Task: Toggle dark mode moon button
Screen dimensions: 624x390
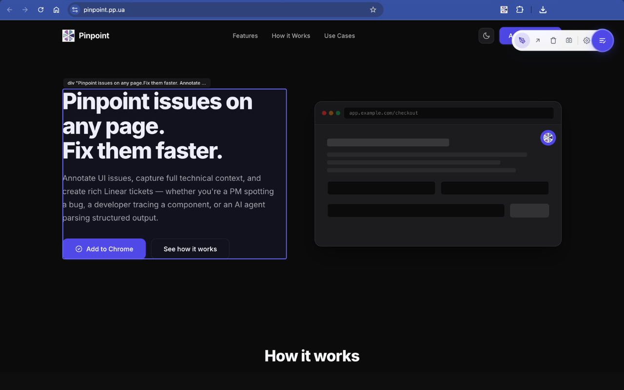Action: click(487, 36)
